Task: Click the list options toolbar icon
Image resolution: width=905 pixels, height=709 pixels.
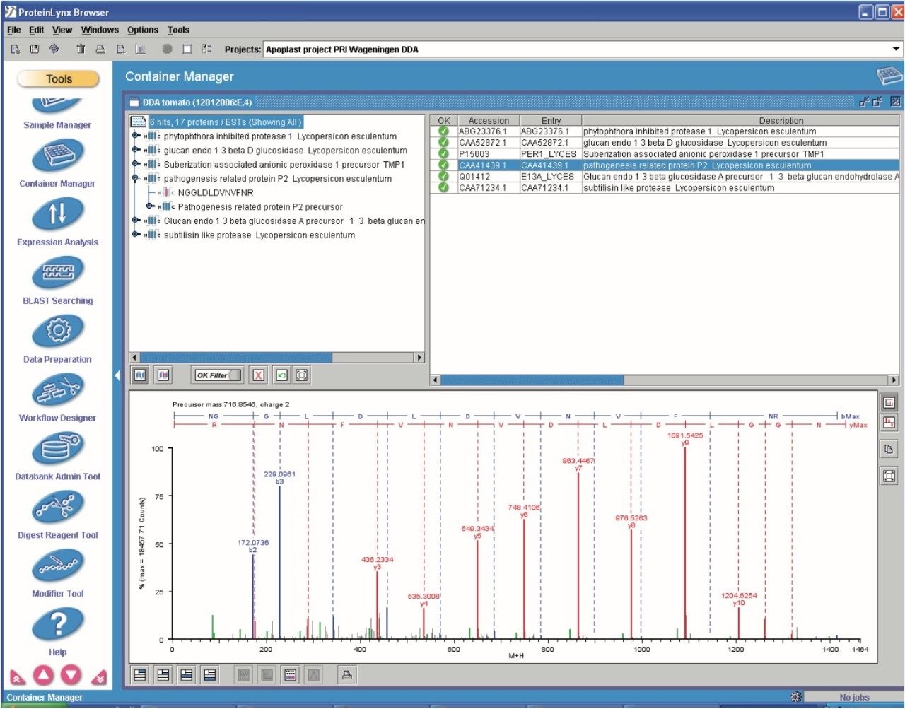Action: tap(206, 49)
